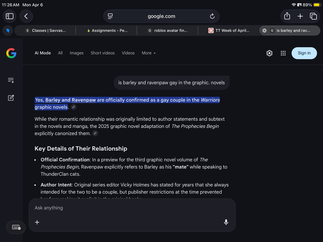Open the source link after 'graphic novels'

click(73, 107)
